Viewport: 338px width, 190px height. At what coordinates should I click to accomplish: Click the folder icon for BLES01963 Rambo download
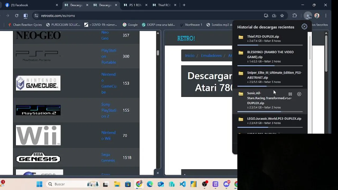coord(241,53)
